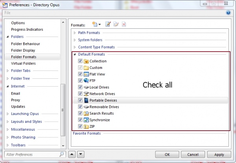Click the OK button

coord(167,154)
